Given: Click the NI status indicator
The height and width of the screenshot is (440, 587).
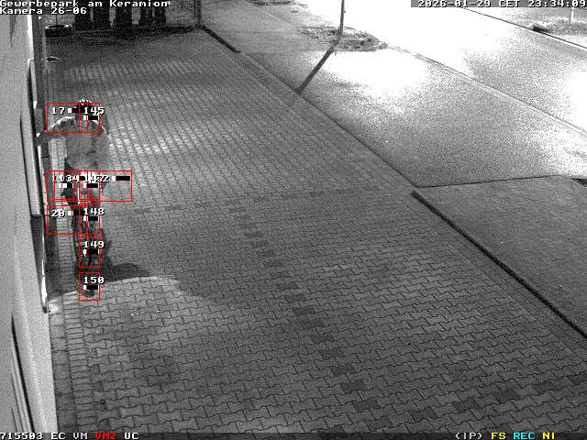Looking at the screenshot, I should [x=548, y=435].
